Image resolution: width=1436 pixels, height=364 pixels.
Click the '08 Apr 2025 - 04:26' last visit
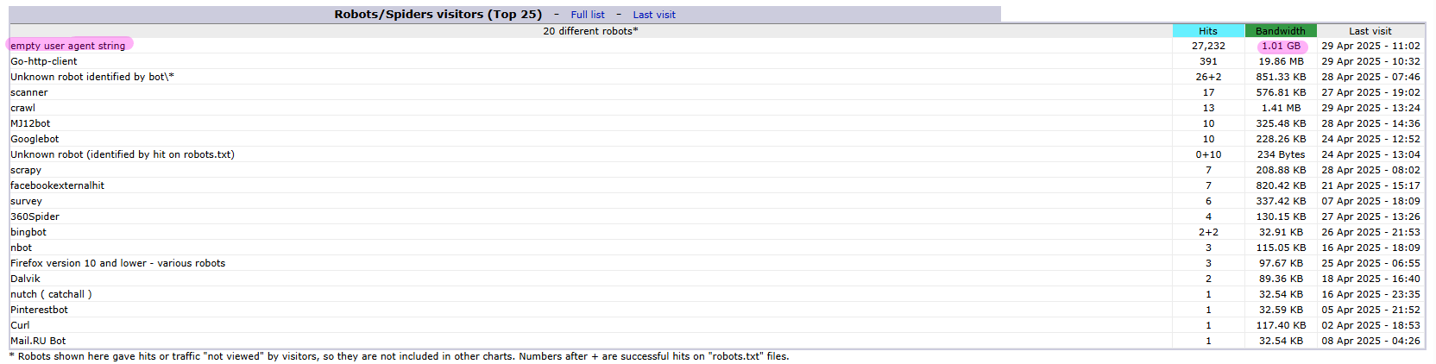[1370, 341]
